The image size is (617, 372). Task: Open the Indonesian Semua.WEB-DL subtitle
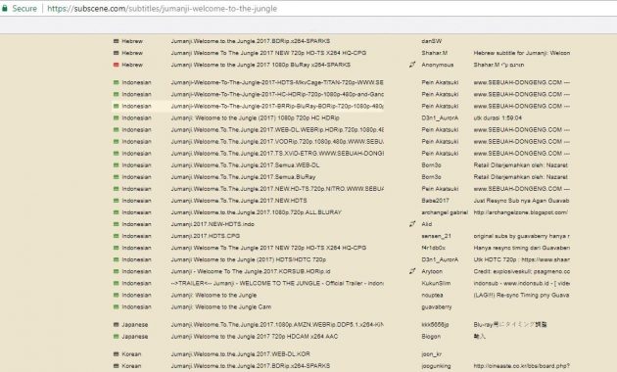pyautogui.click(x=245, y=165)
